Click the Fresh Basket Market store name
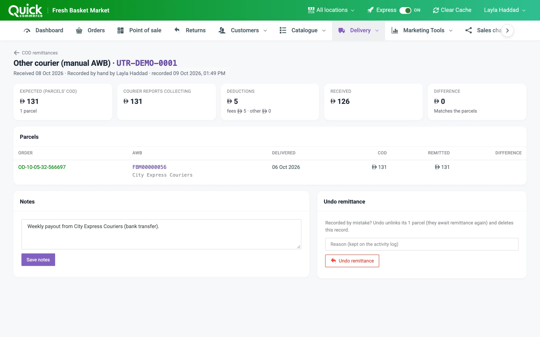540x337 pixels. [x=81, y=10]
